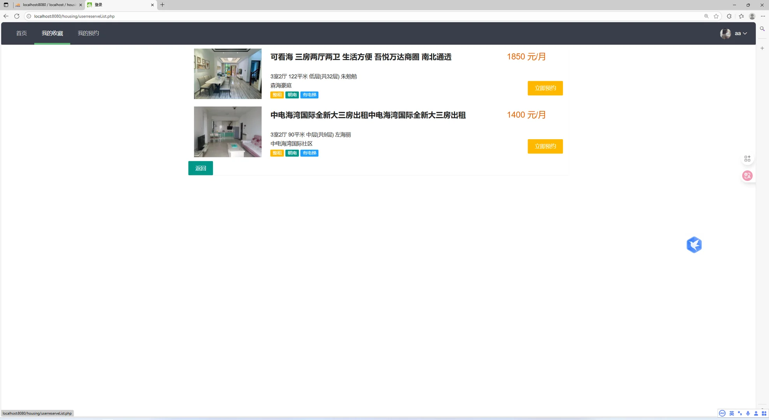Image resolution: width=769 pixels, height=420 pixels.
Task: Toggle the bookmark star for this page
Action: (716, 16)
